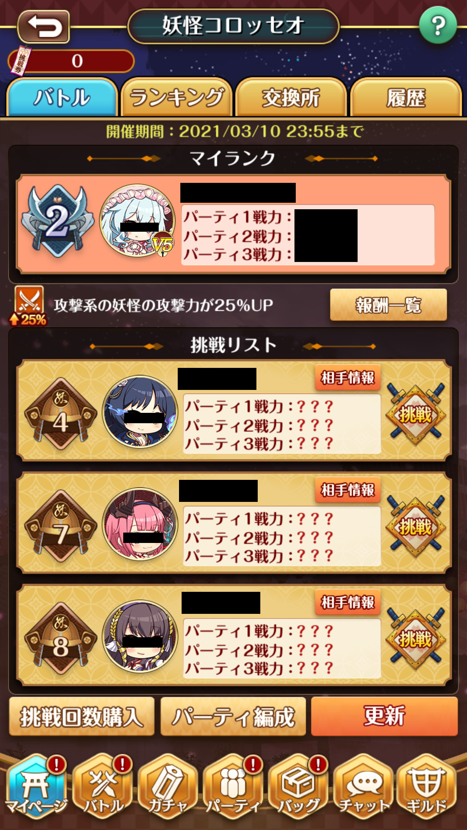
Task: Tap the back arrow button
Action: pos(44,26)
